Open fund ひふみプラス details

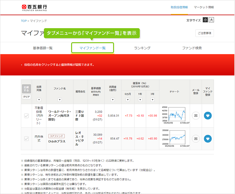point(57,141)
